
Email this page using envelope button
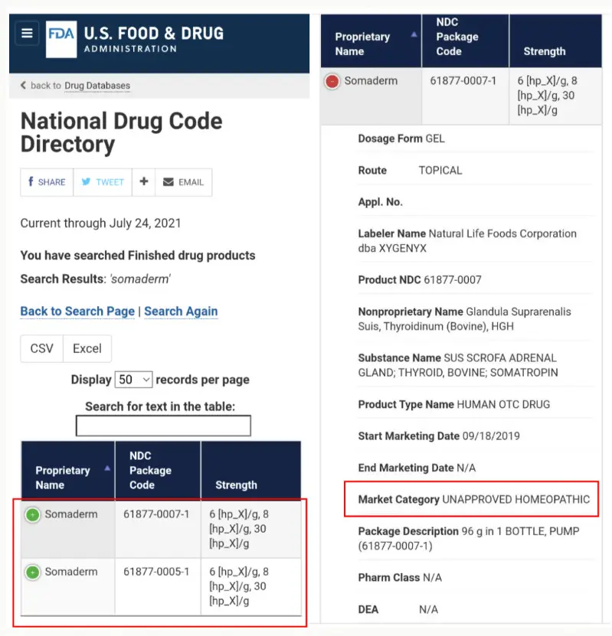point(183,182)
